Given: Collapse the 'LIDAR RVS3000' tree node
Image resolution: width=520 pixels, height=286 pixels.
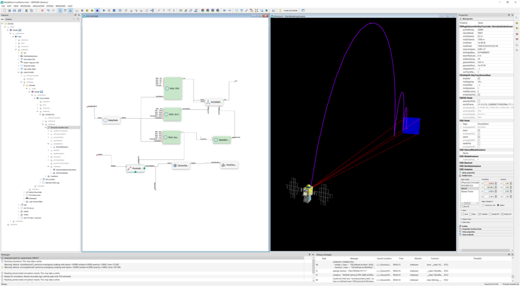Looking at the screenshot, I should pos(19,72).
